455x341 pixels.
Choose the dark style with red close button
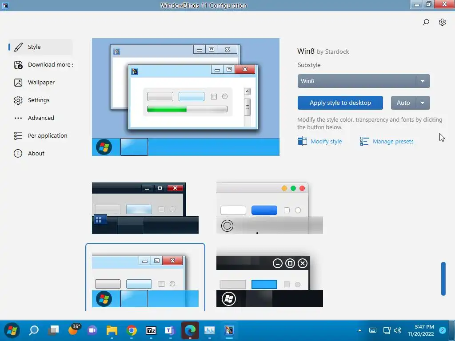(x=145, y=208)
